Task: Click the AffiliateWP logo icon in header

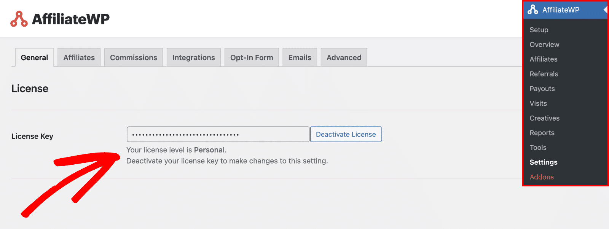Action: pyautogui.click(x=19, y=19)
